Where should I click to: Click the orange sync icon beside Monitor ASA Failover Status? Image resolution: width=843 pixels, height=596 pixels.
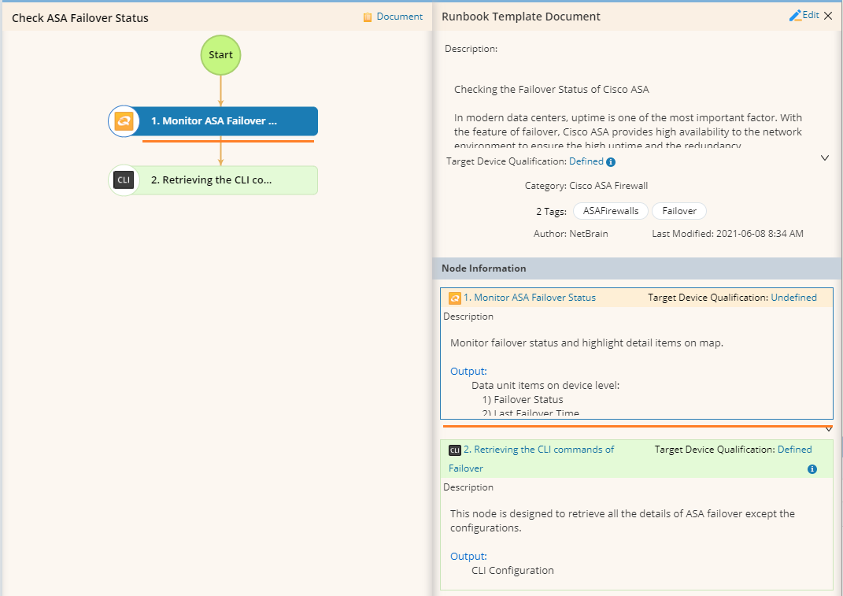point(454,298)
